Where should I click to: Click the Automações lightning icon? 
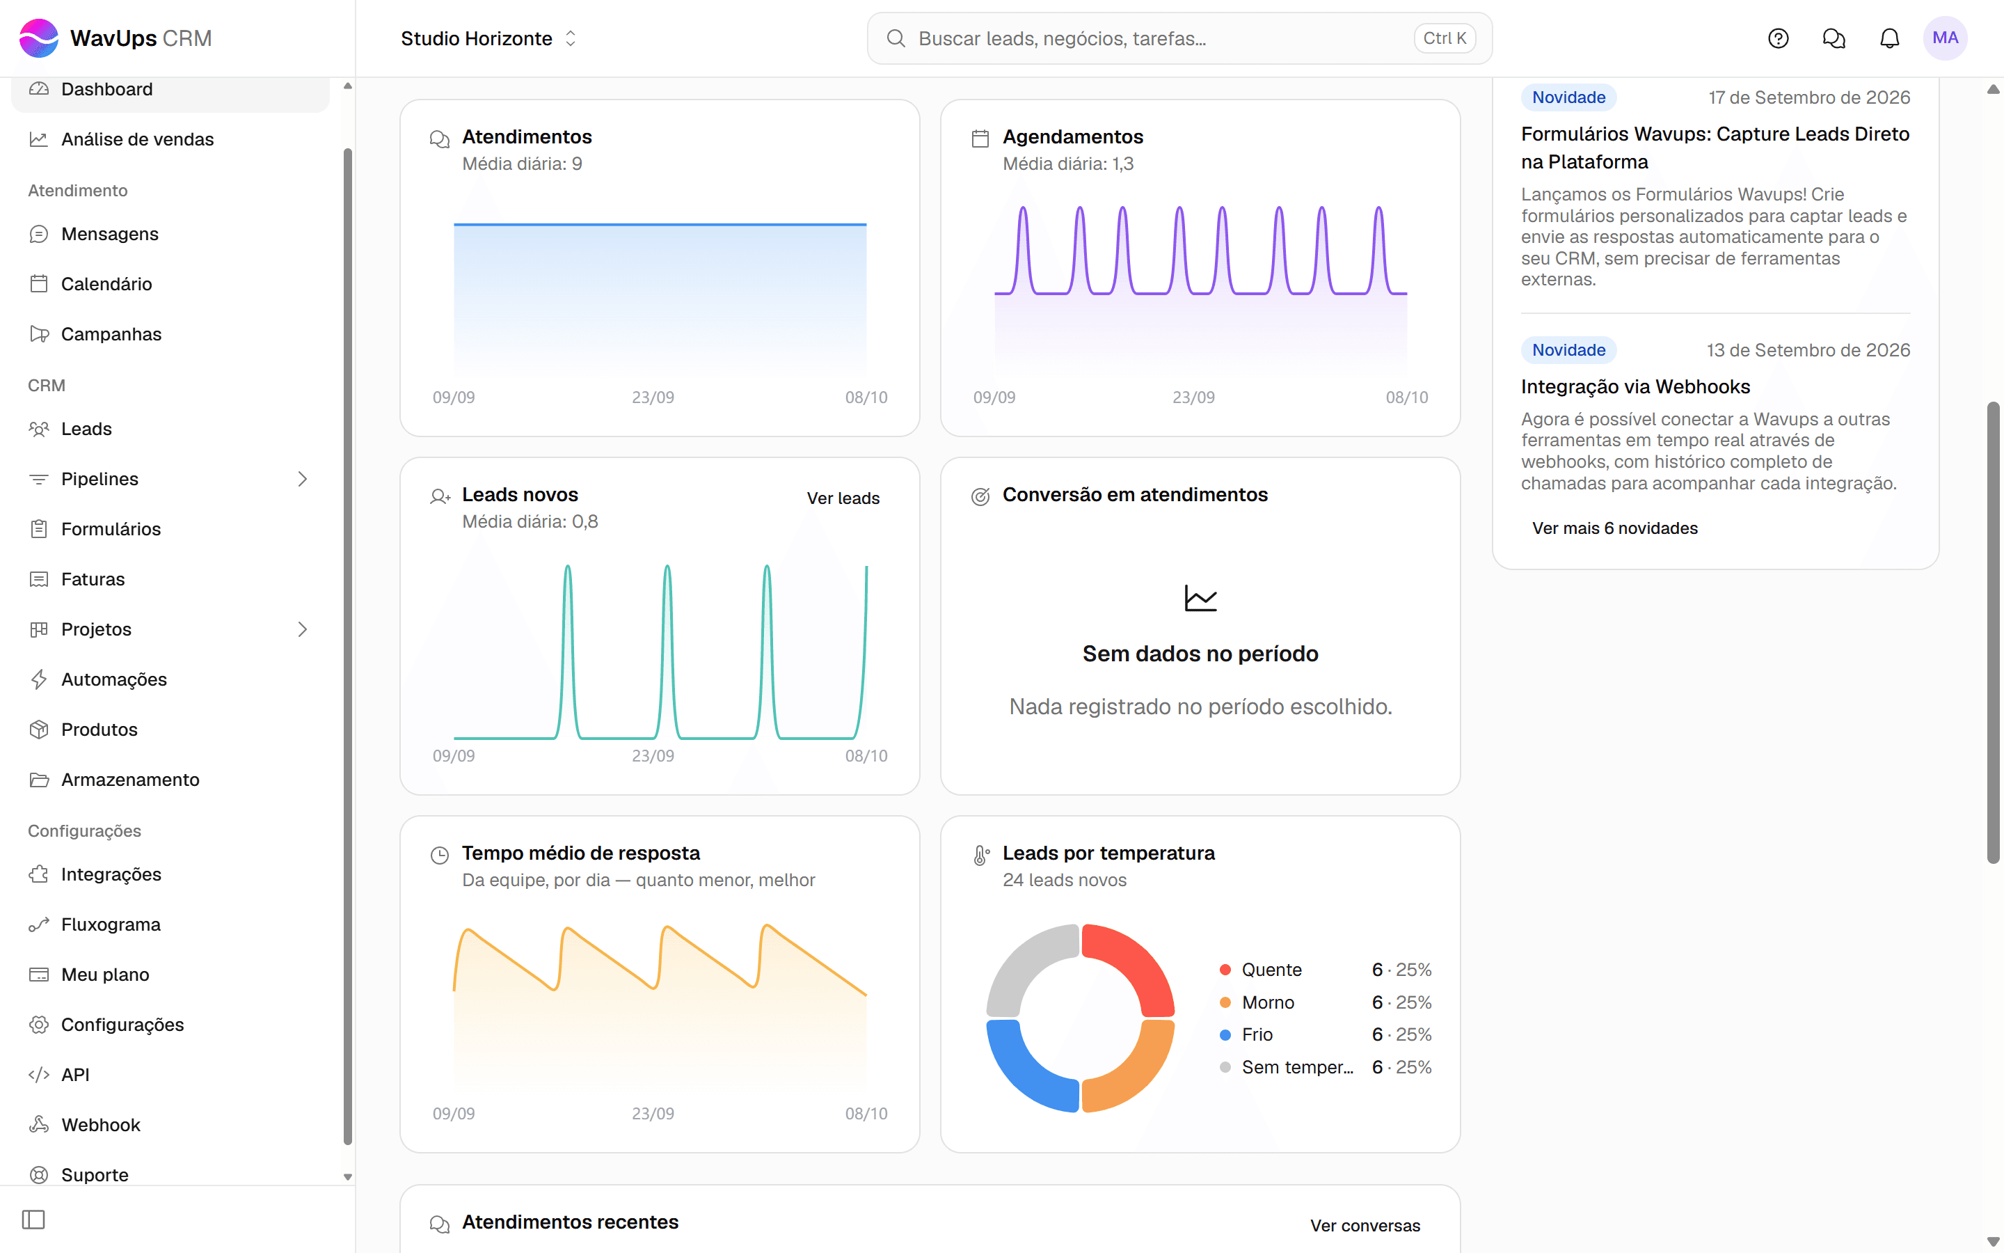coord(38,679)
